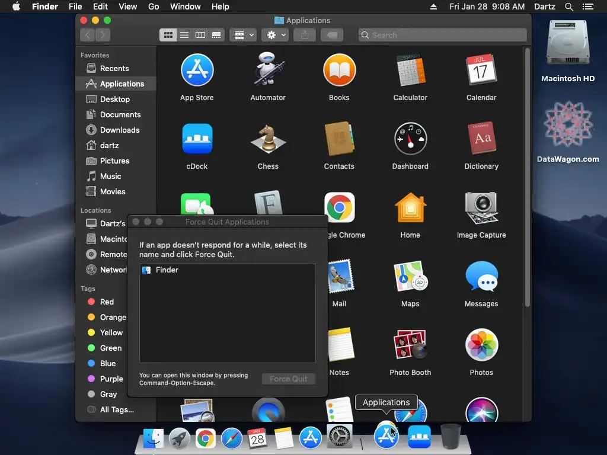Launch the Calculator app
Screen dimensions: 607x455
click(410, 71)
